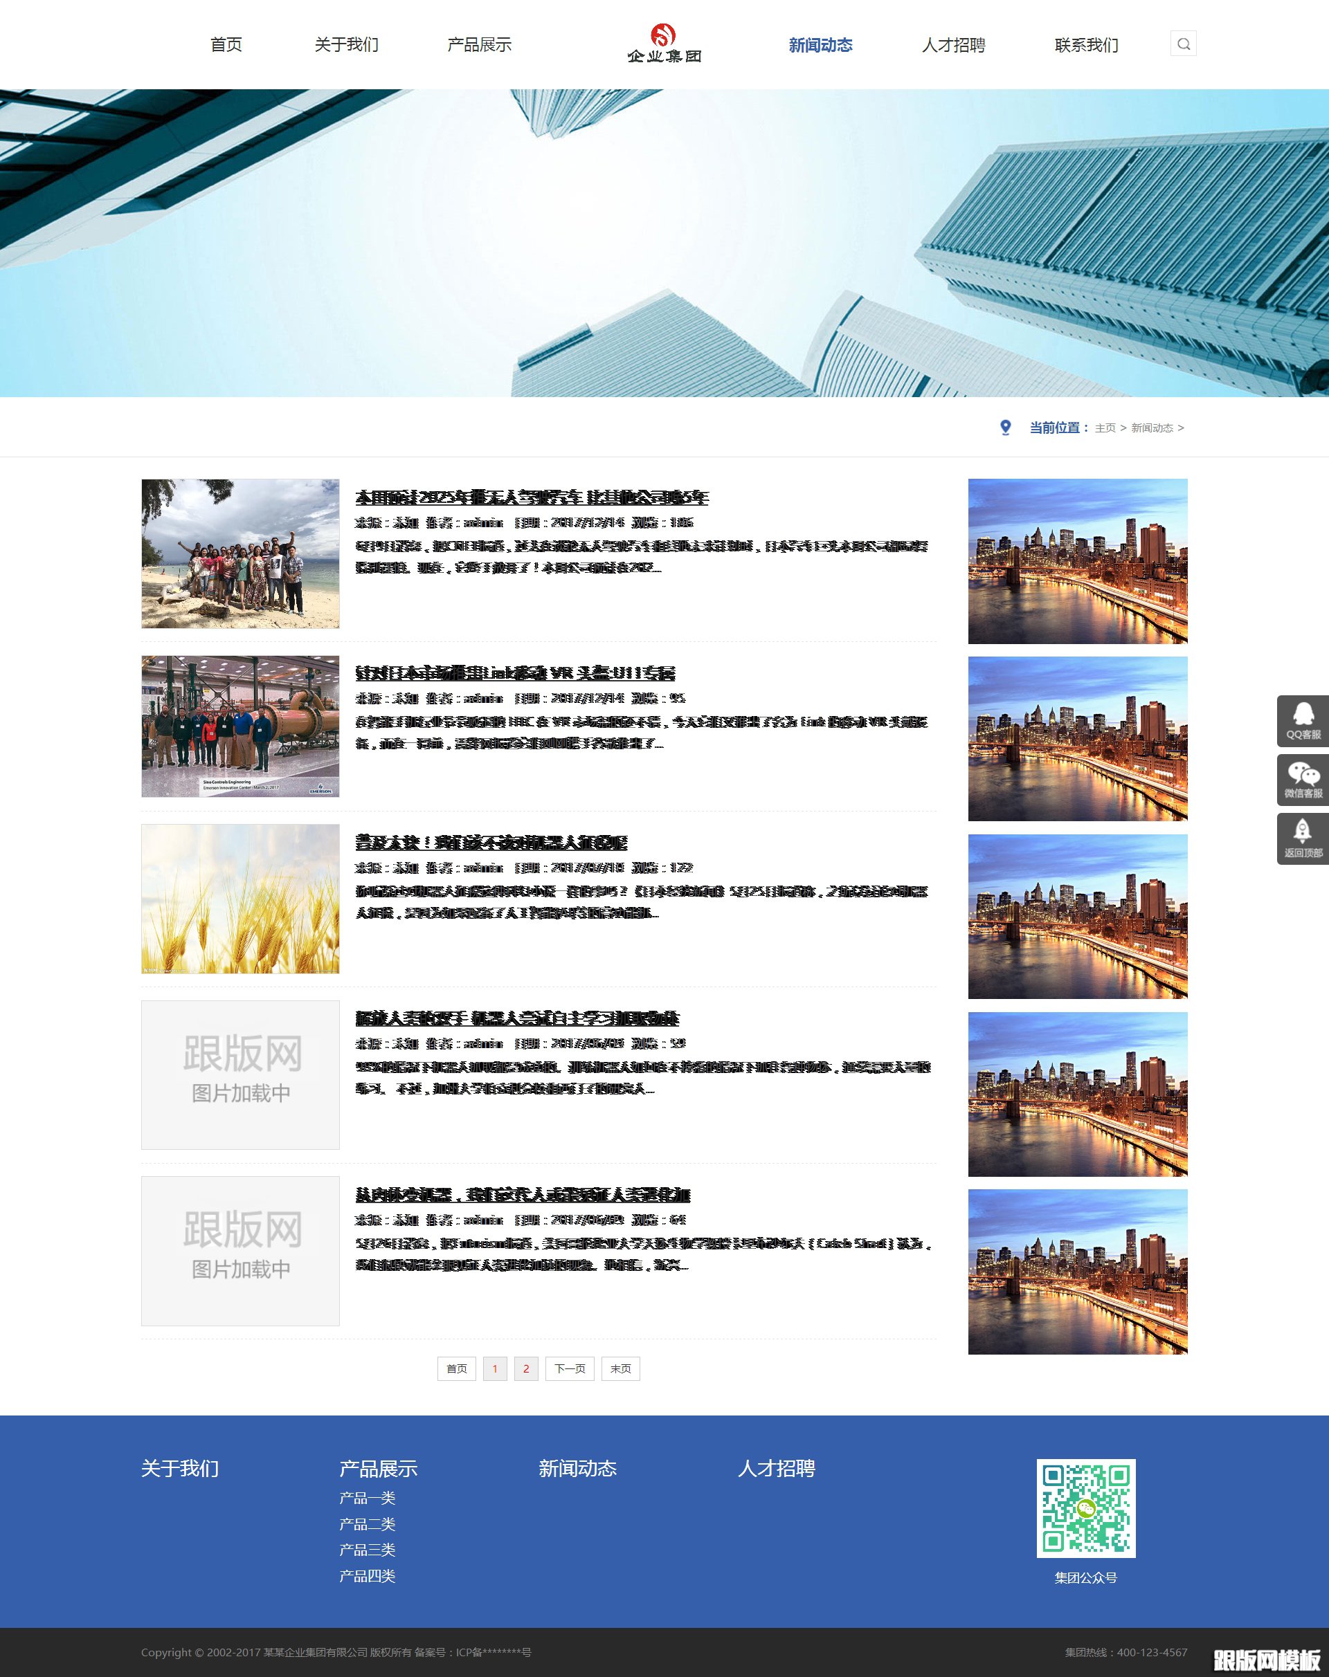Click the topmost city skyline sidebar image
The width and height of the screenshot is (1329, 1677).
pos(1078,560)
